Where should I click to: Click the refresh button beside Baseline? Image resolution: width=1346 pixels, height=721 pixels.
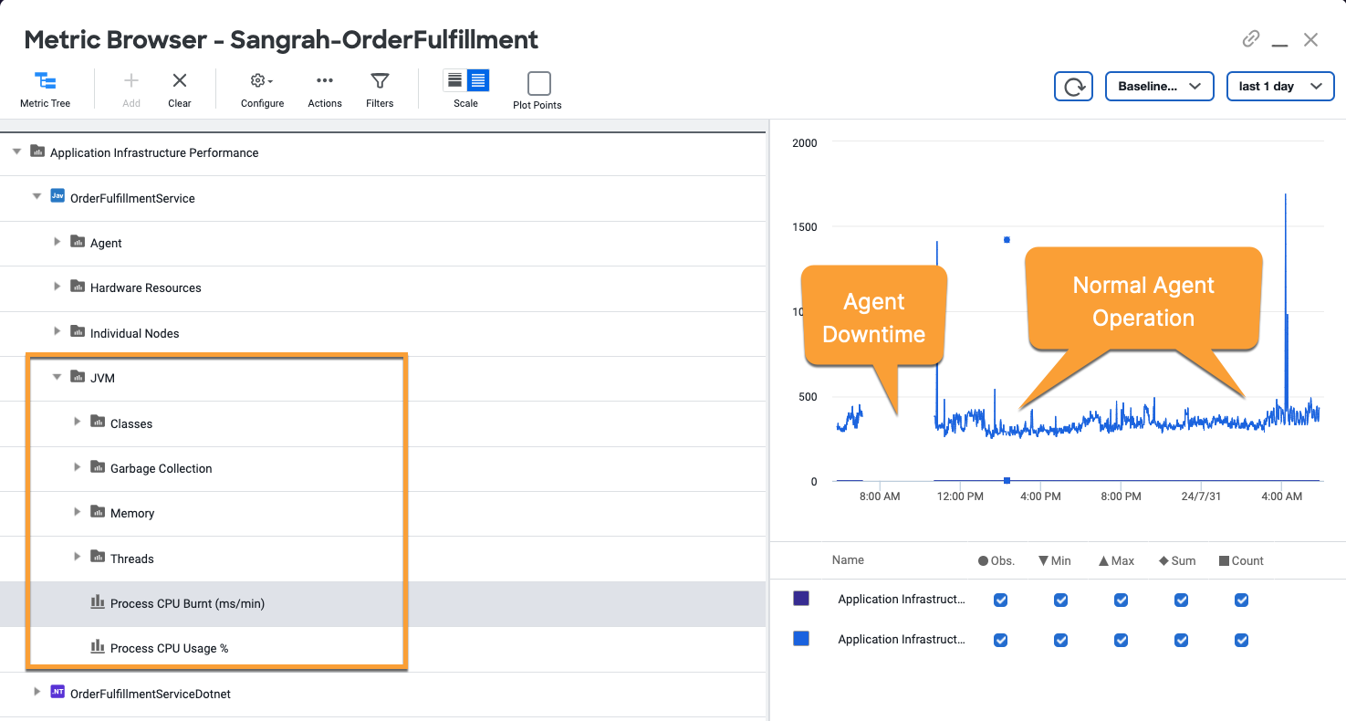click(1073, 86)
